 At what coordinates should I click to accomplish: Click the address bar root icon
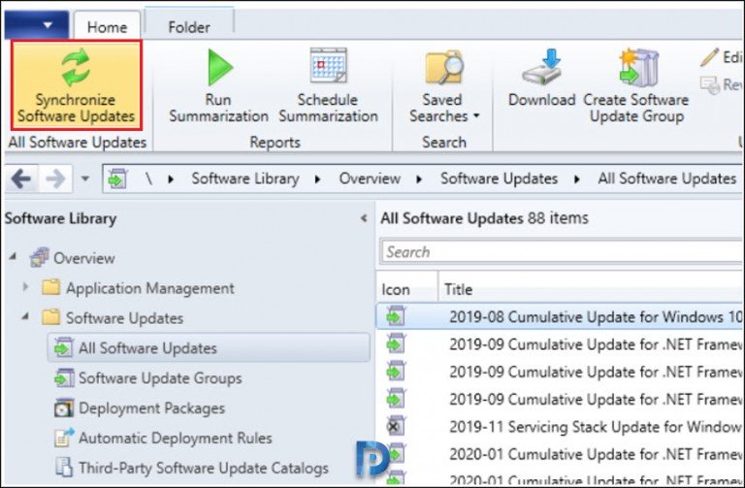(117, 179)
